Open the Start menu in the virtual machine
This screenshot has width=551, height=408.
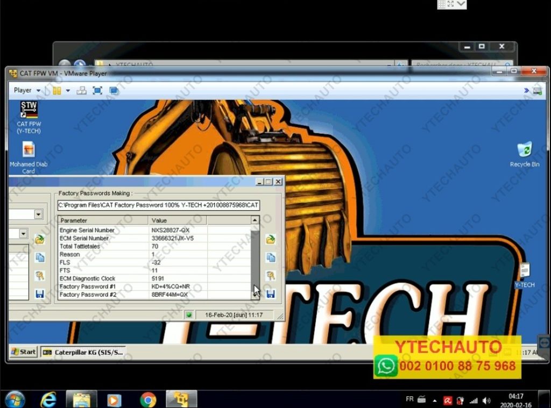pos(24,352)
